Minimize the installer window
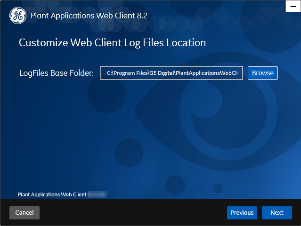 click(293, 6)
